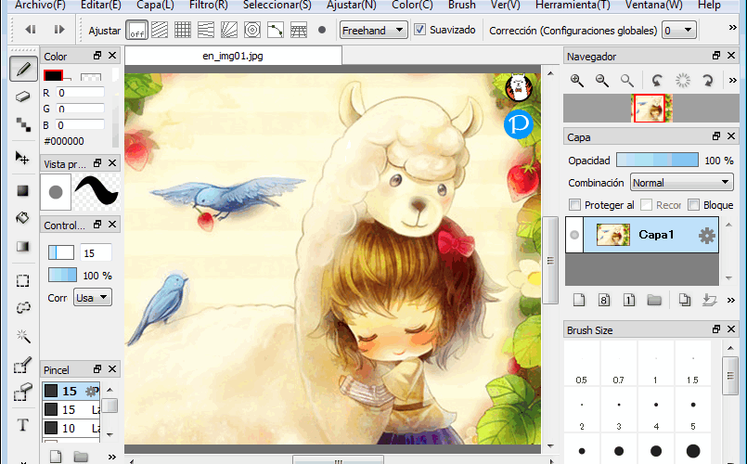This screenshot has height=464, width=747.
Task: Rotate canvas right in Navigator
Action: coord(708,81)
